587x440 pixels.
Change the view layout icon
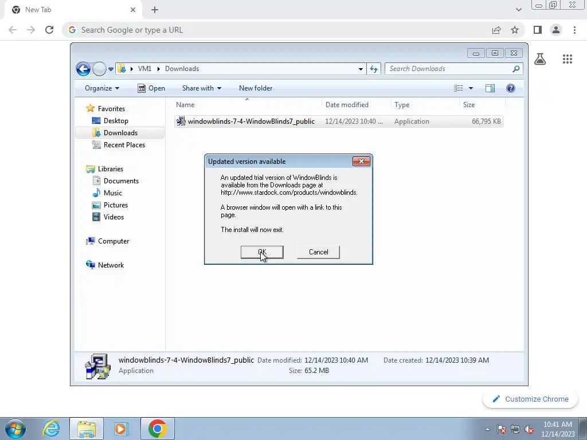[459, 88]
